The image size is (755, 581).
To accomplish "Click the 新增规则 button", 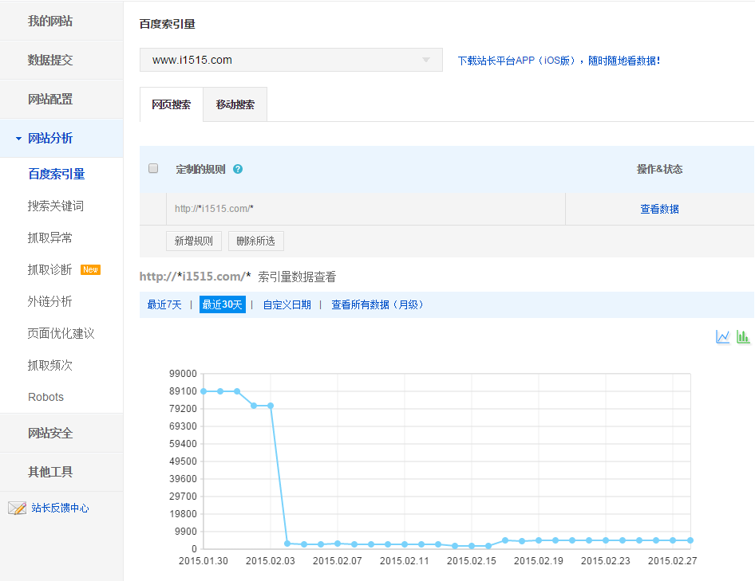I will [x=194, y=241].
